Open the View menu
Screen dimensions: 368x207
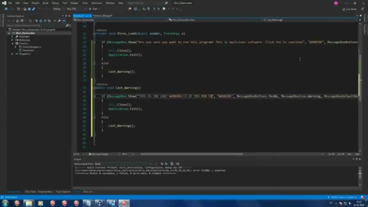click(26, 3)
